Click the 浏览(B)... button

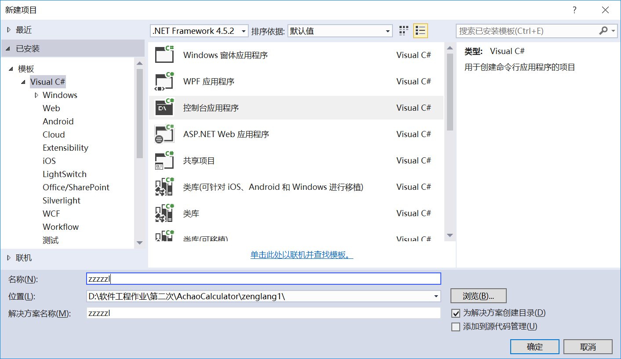[x=479, y=296]
